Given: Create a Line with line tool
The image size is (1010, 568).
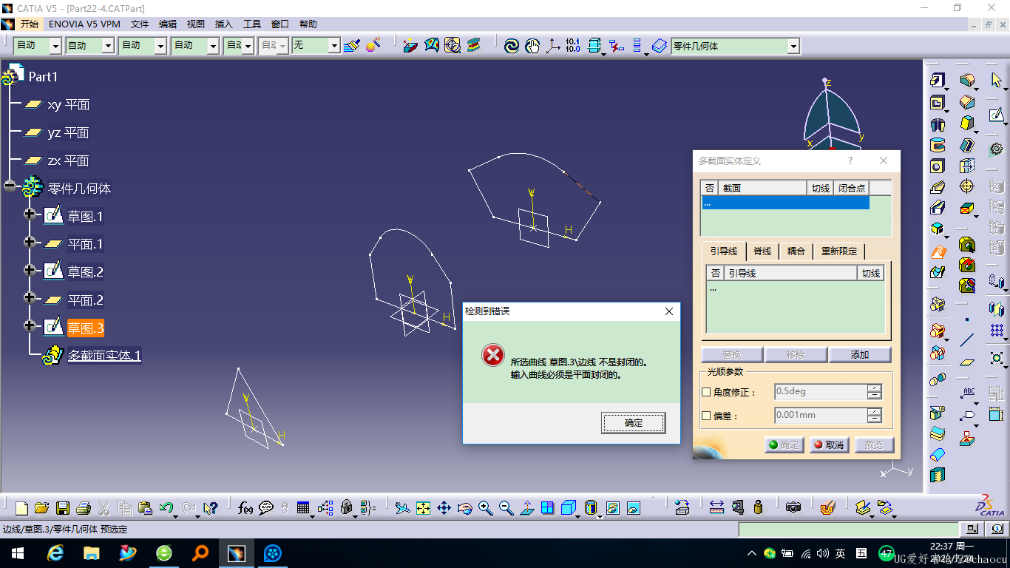Looking at the screenshot, I should click(967, 340).
